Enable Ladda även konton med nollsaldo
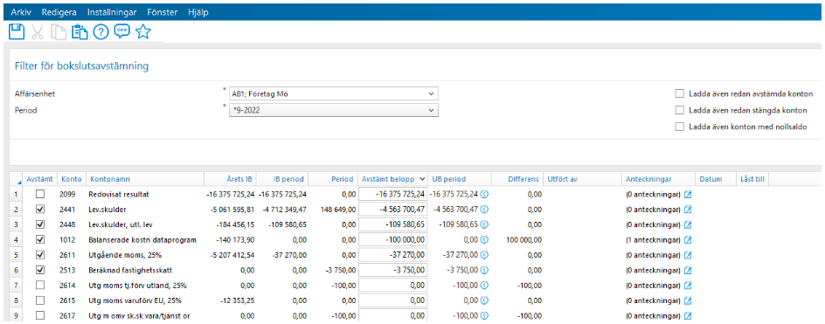Screen dimensions: 825x324 [x=679, y=127]
